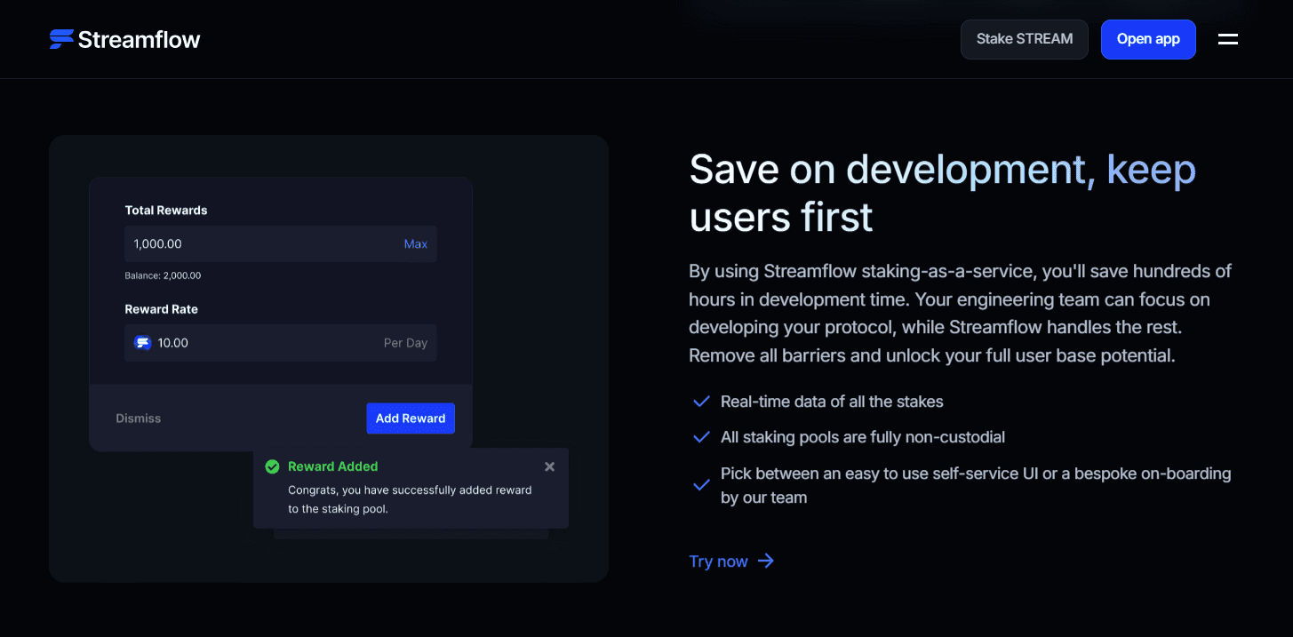The image size is (1293, 637).
Task: Click the Reward Added title text
Action: pos(333,466)
